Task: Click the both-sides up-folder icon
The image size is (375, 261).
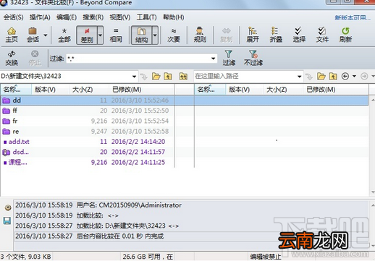Action: [x=183, y=77]
